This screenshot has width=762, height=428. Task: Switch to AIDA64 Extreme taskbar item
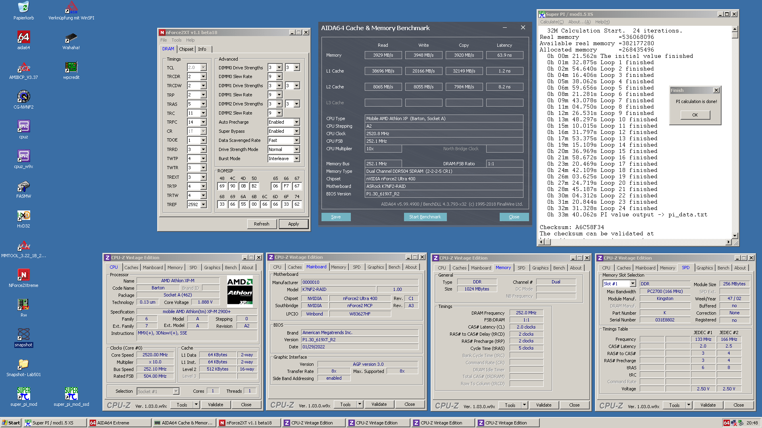(x=119, y=423)
